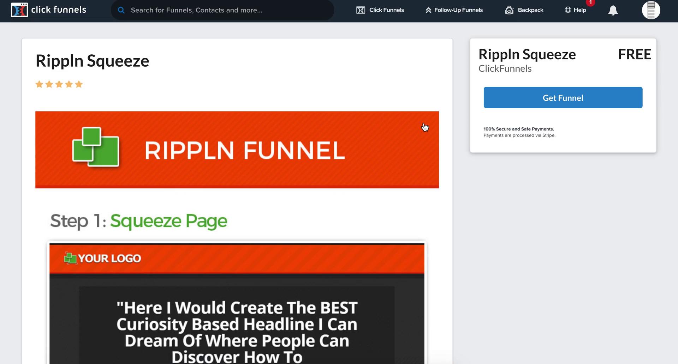Click 'Payments are processed via Stripe.' text
The height and width of the screenshot is (364, 678).
[519, 135]
